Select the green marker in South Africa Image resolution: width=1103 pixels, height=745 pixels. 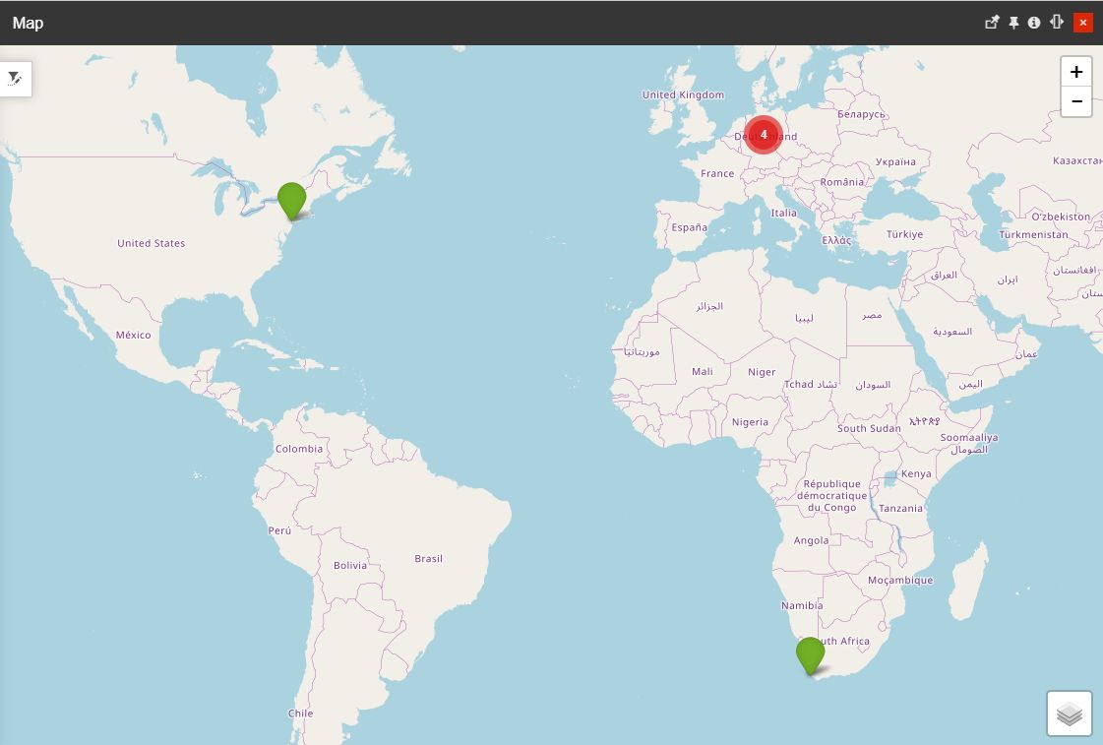(810, 654)
